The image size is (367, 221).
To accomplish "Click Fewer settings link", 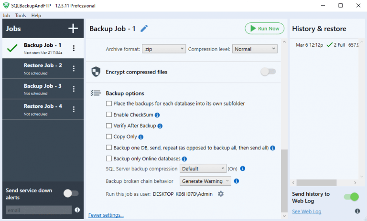I will [106, 215].
